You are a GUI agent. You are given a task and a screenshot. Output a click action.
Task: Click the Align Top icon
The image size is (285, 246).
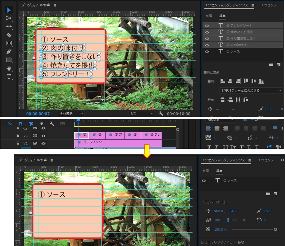pyautogui.click(x=246, y=81)
